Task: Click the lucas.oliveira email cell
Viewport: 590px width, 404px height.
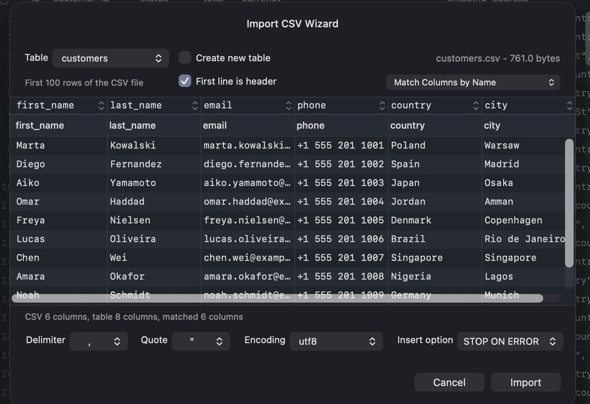Action: tap(248, 239)
